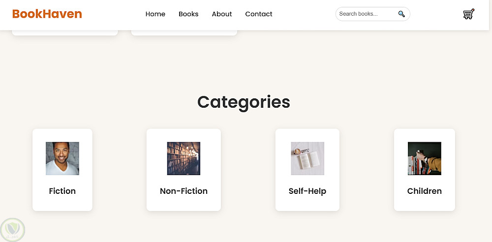The height and width of the screenshot is (242, 492).
Task: Select the Children category label
Action: pos(424,191)
